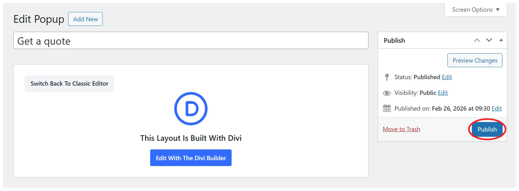The width and height of the screenshot is (519, 191).
Task: Click the Publish panel heading
Action: pos(394,41)
